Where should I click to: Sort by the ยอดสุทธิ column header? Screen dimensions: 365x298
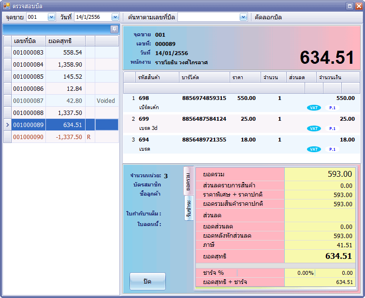pos(65,41)
